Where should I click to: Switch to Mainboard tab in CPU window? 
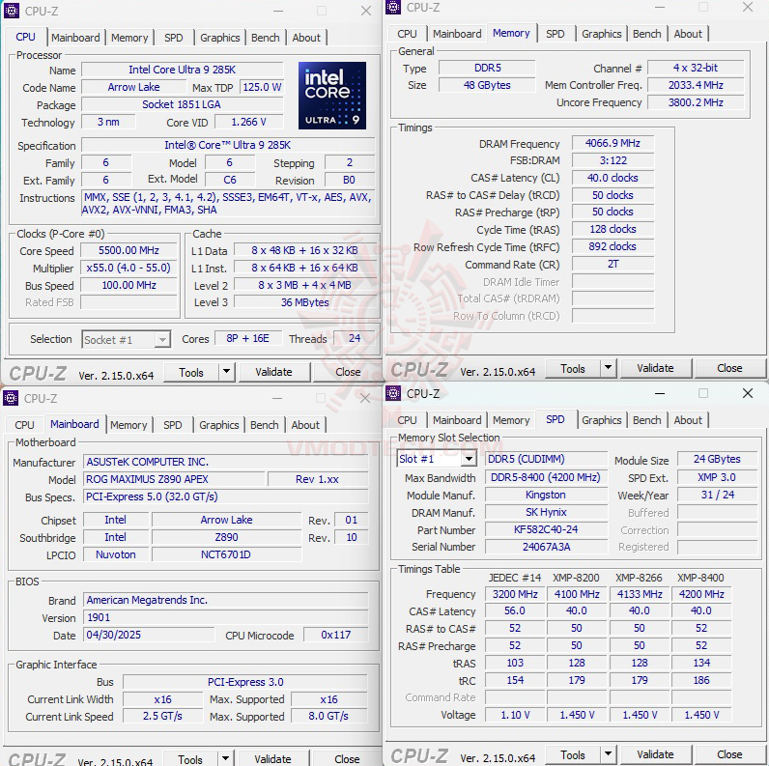[x=75, y=38]
